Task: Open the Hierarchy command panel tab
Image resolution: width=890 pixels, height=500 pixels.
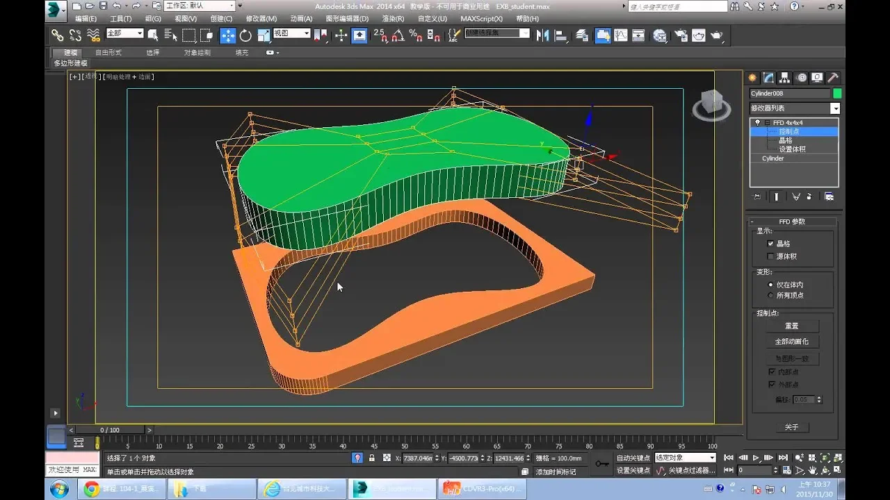Action: click(x=785, y=78)
